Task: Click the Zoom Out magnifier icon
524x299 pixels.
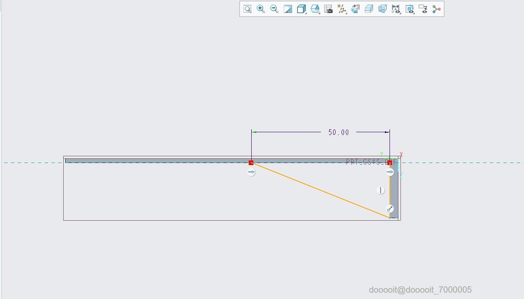Action: pos(274,9)
